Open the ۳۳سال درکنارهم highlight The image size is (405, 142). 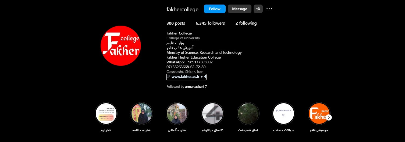click(212, 114)
